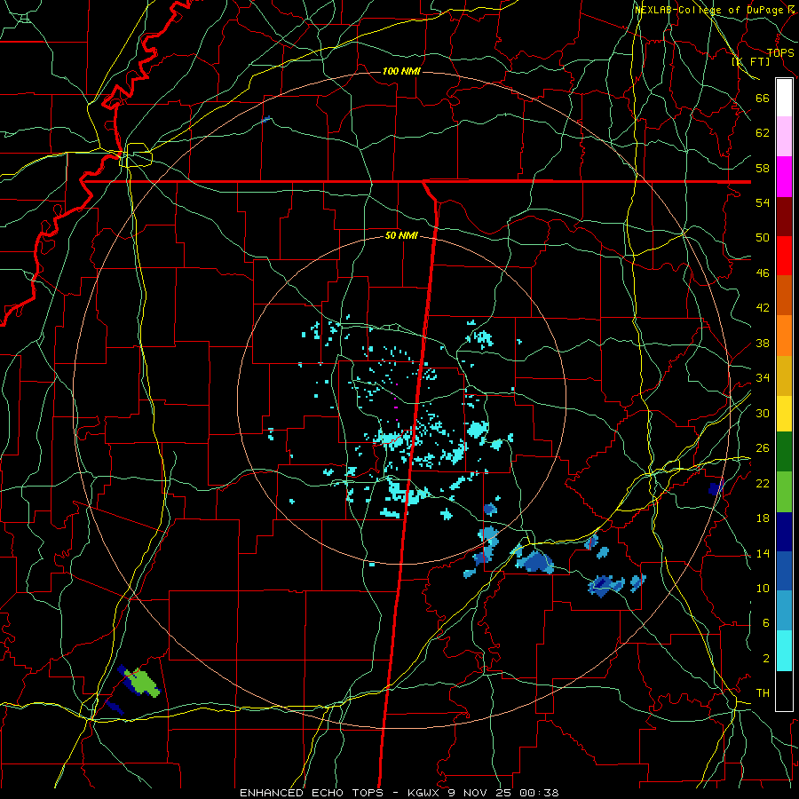Click the bright red swatch between 46 and 50

click(x=784, y=256)
